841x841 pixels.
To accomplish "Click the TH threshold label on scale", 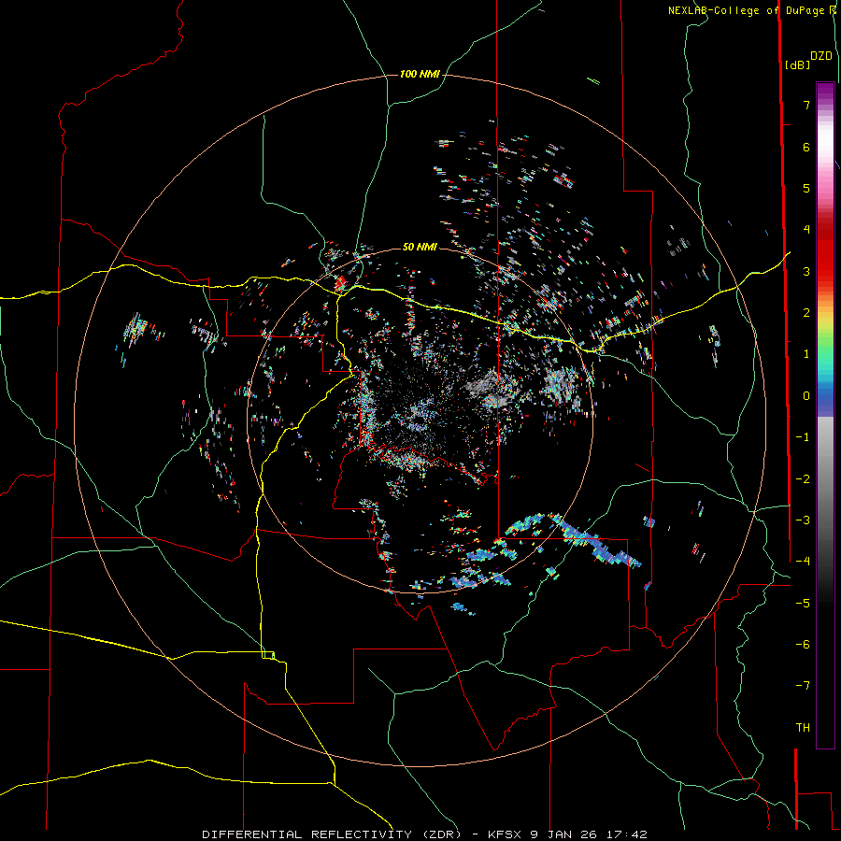I will (x=803, y=728).
